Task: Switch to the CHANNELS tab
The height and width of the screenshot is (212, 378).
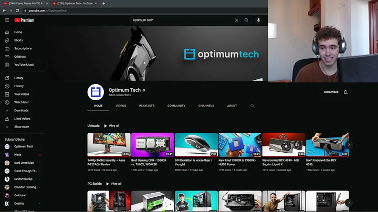Action: (x=206, y=106)
